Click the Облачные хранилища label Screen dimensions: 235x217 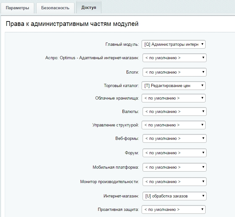coord(117,98)
